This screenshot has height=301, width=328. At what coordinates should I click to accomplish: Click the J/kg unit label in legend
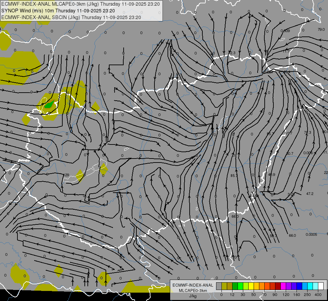193,296
